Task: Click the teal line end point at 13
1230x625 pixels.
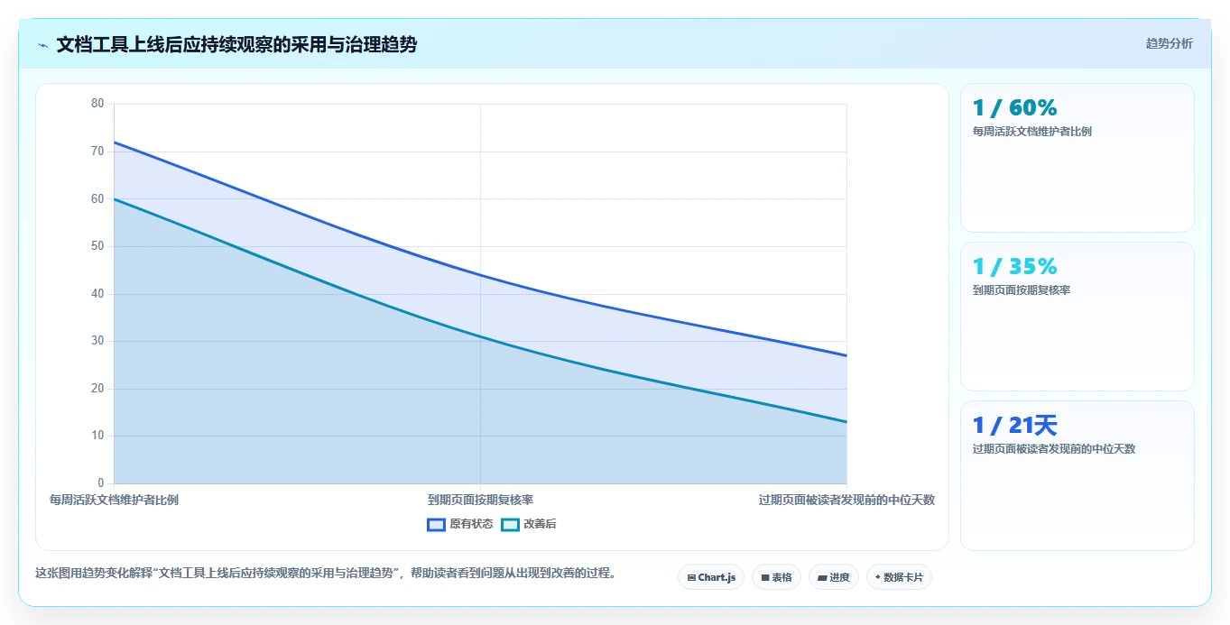Action: tap(846, 421)
